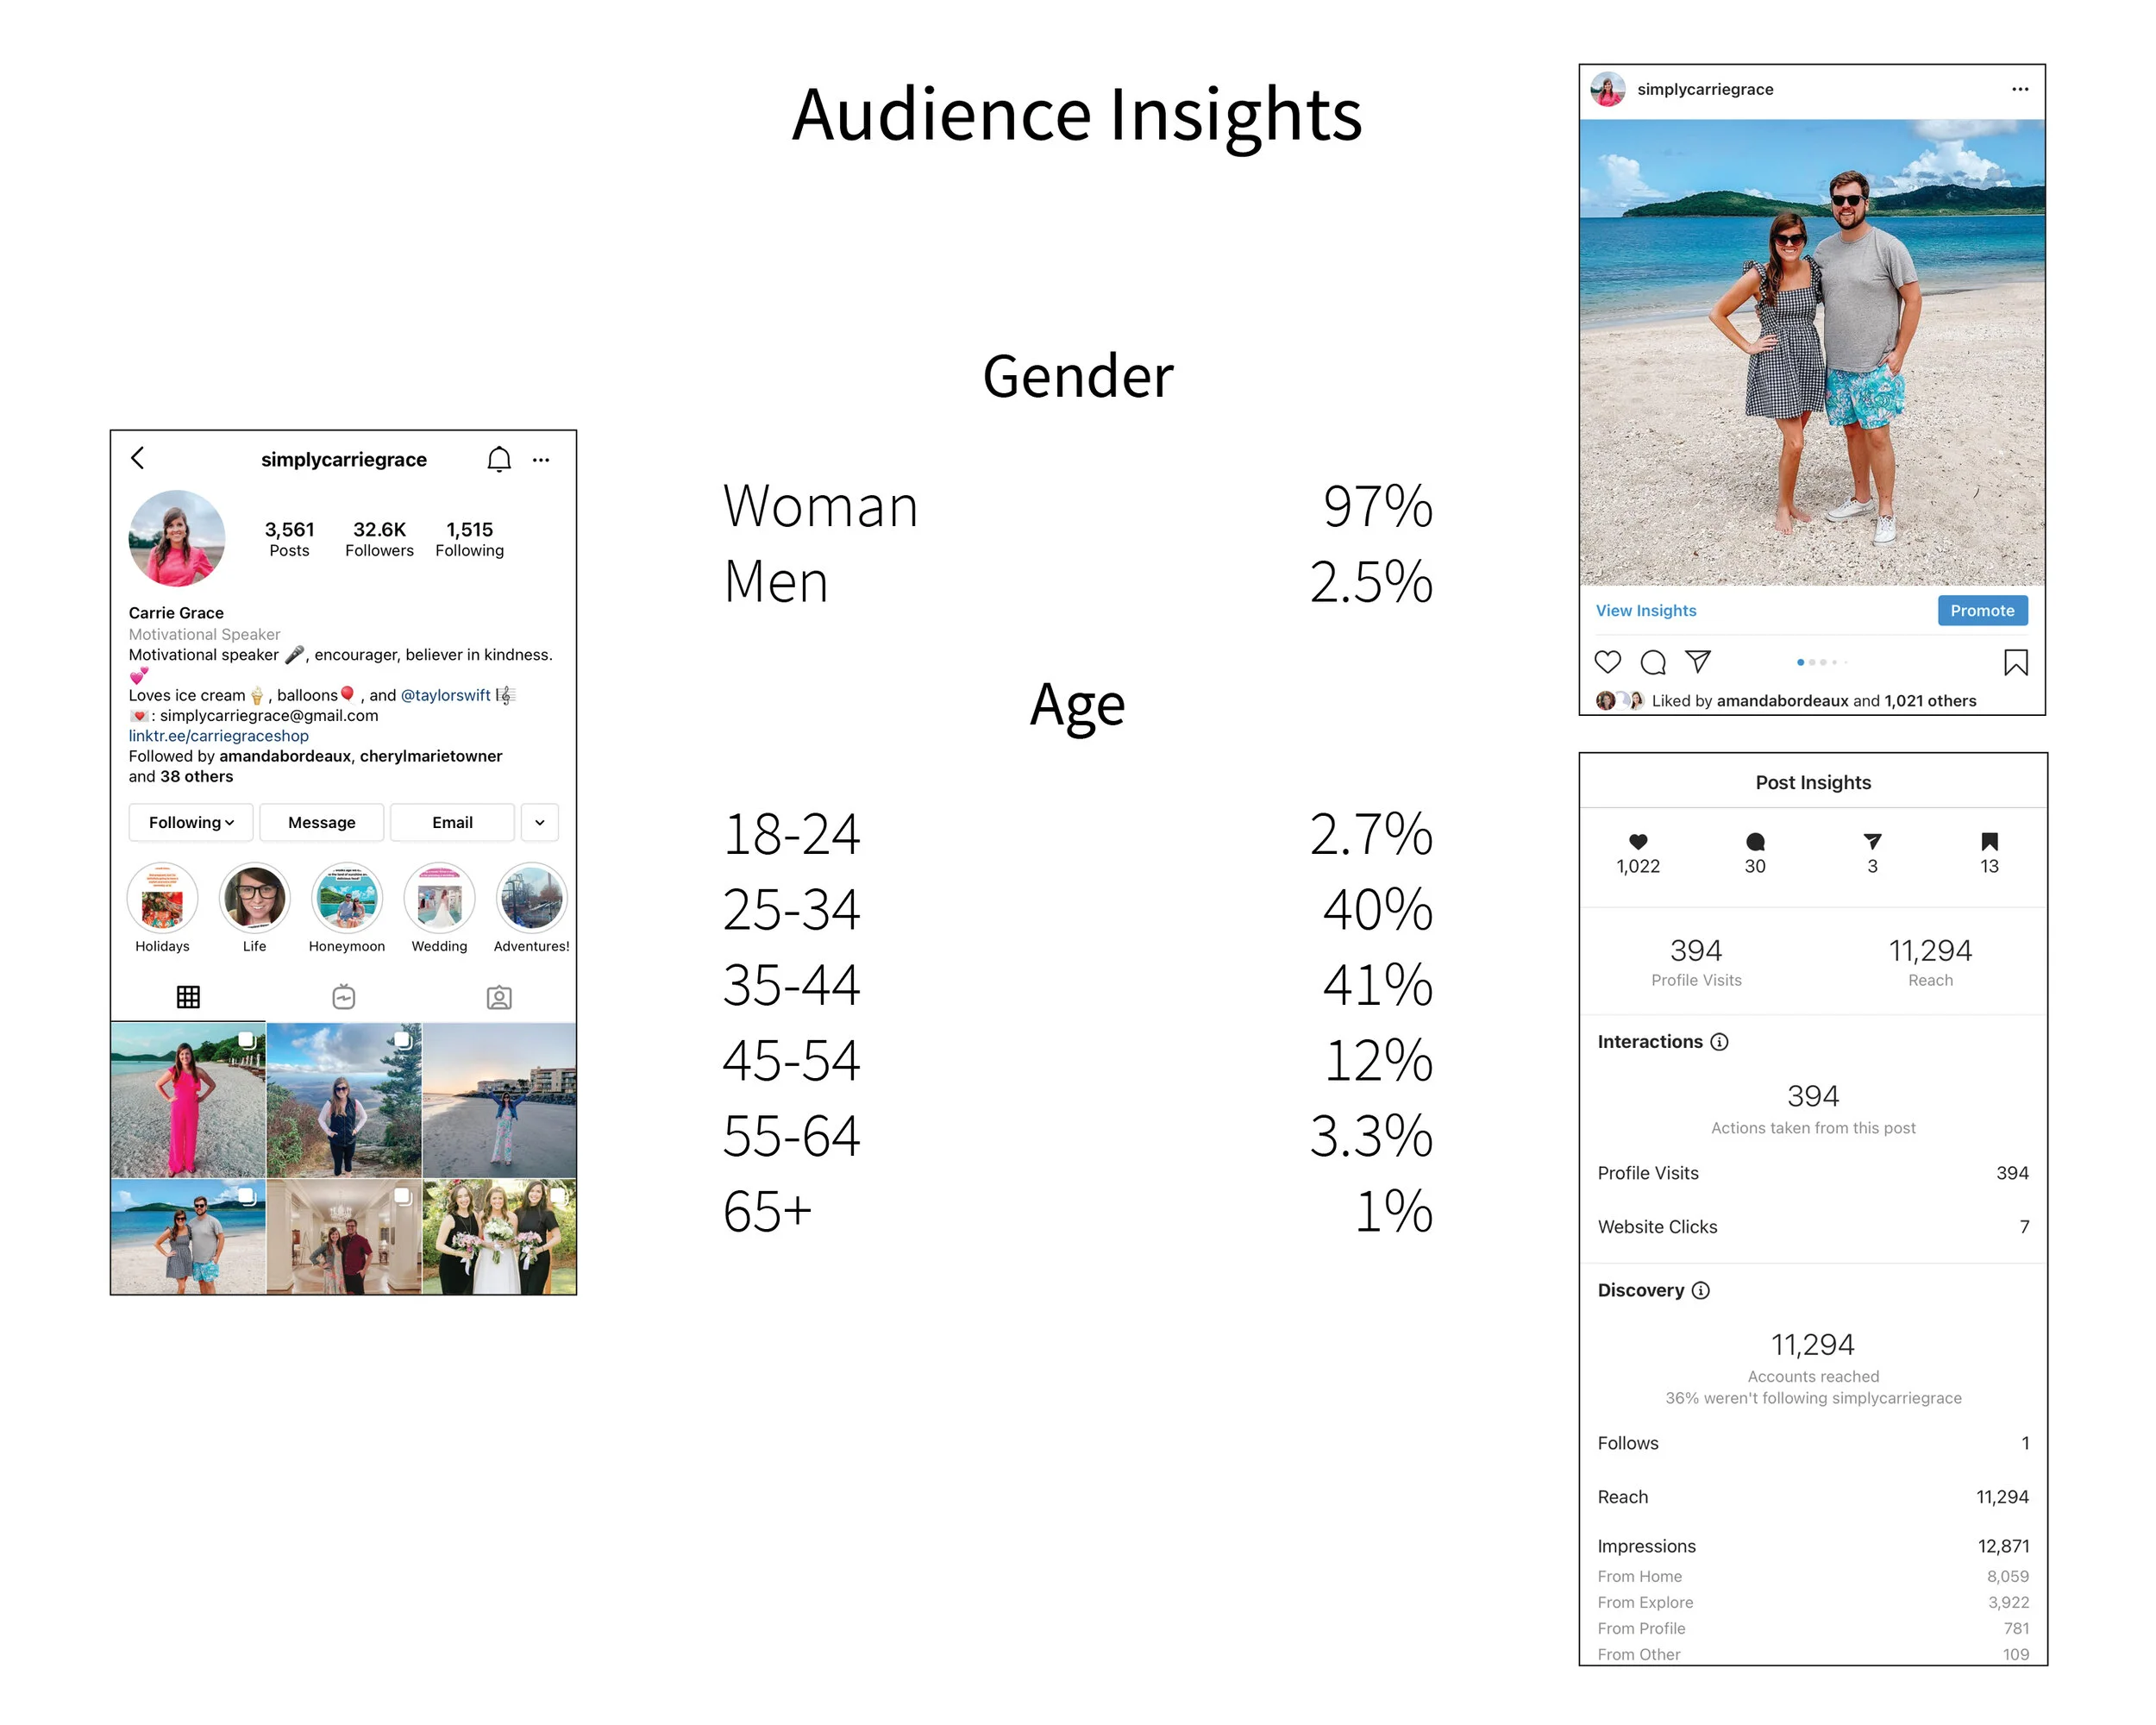Image resolution: width=2156 pixels, height=1725 pixels.
Task: Open the Honeymoon story highlight
Action: coord(346,898)
